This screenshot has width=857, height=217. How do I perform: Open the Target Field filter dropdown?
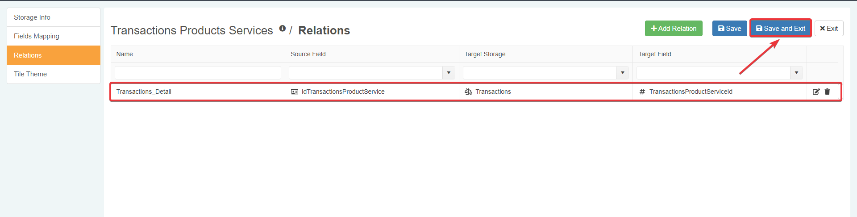(796, 73)
